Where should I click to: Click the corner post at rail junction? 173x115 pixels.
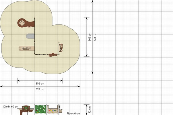click(x=35, y=54)
